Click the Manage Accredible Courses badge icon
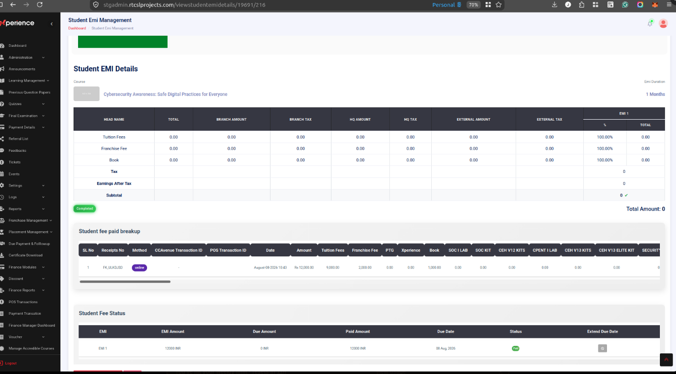Screen dimensions: 676x374 point(3,348)
